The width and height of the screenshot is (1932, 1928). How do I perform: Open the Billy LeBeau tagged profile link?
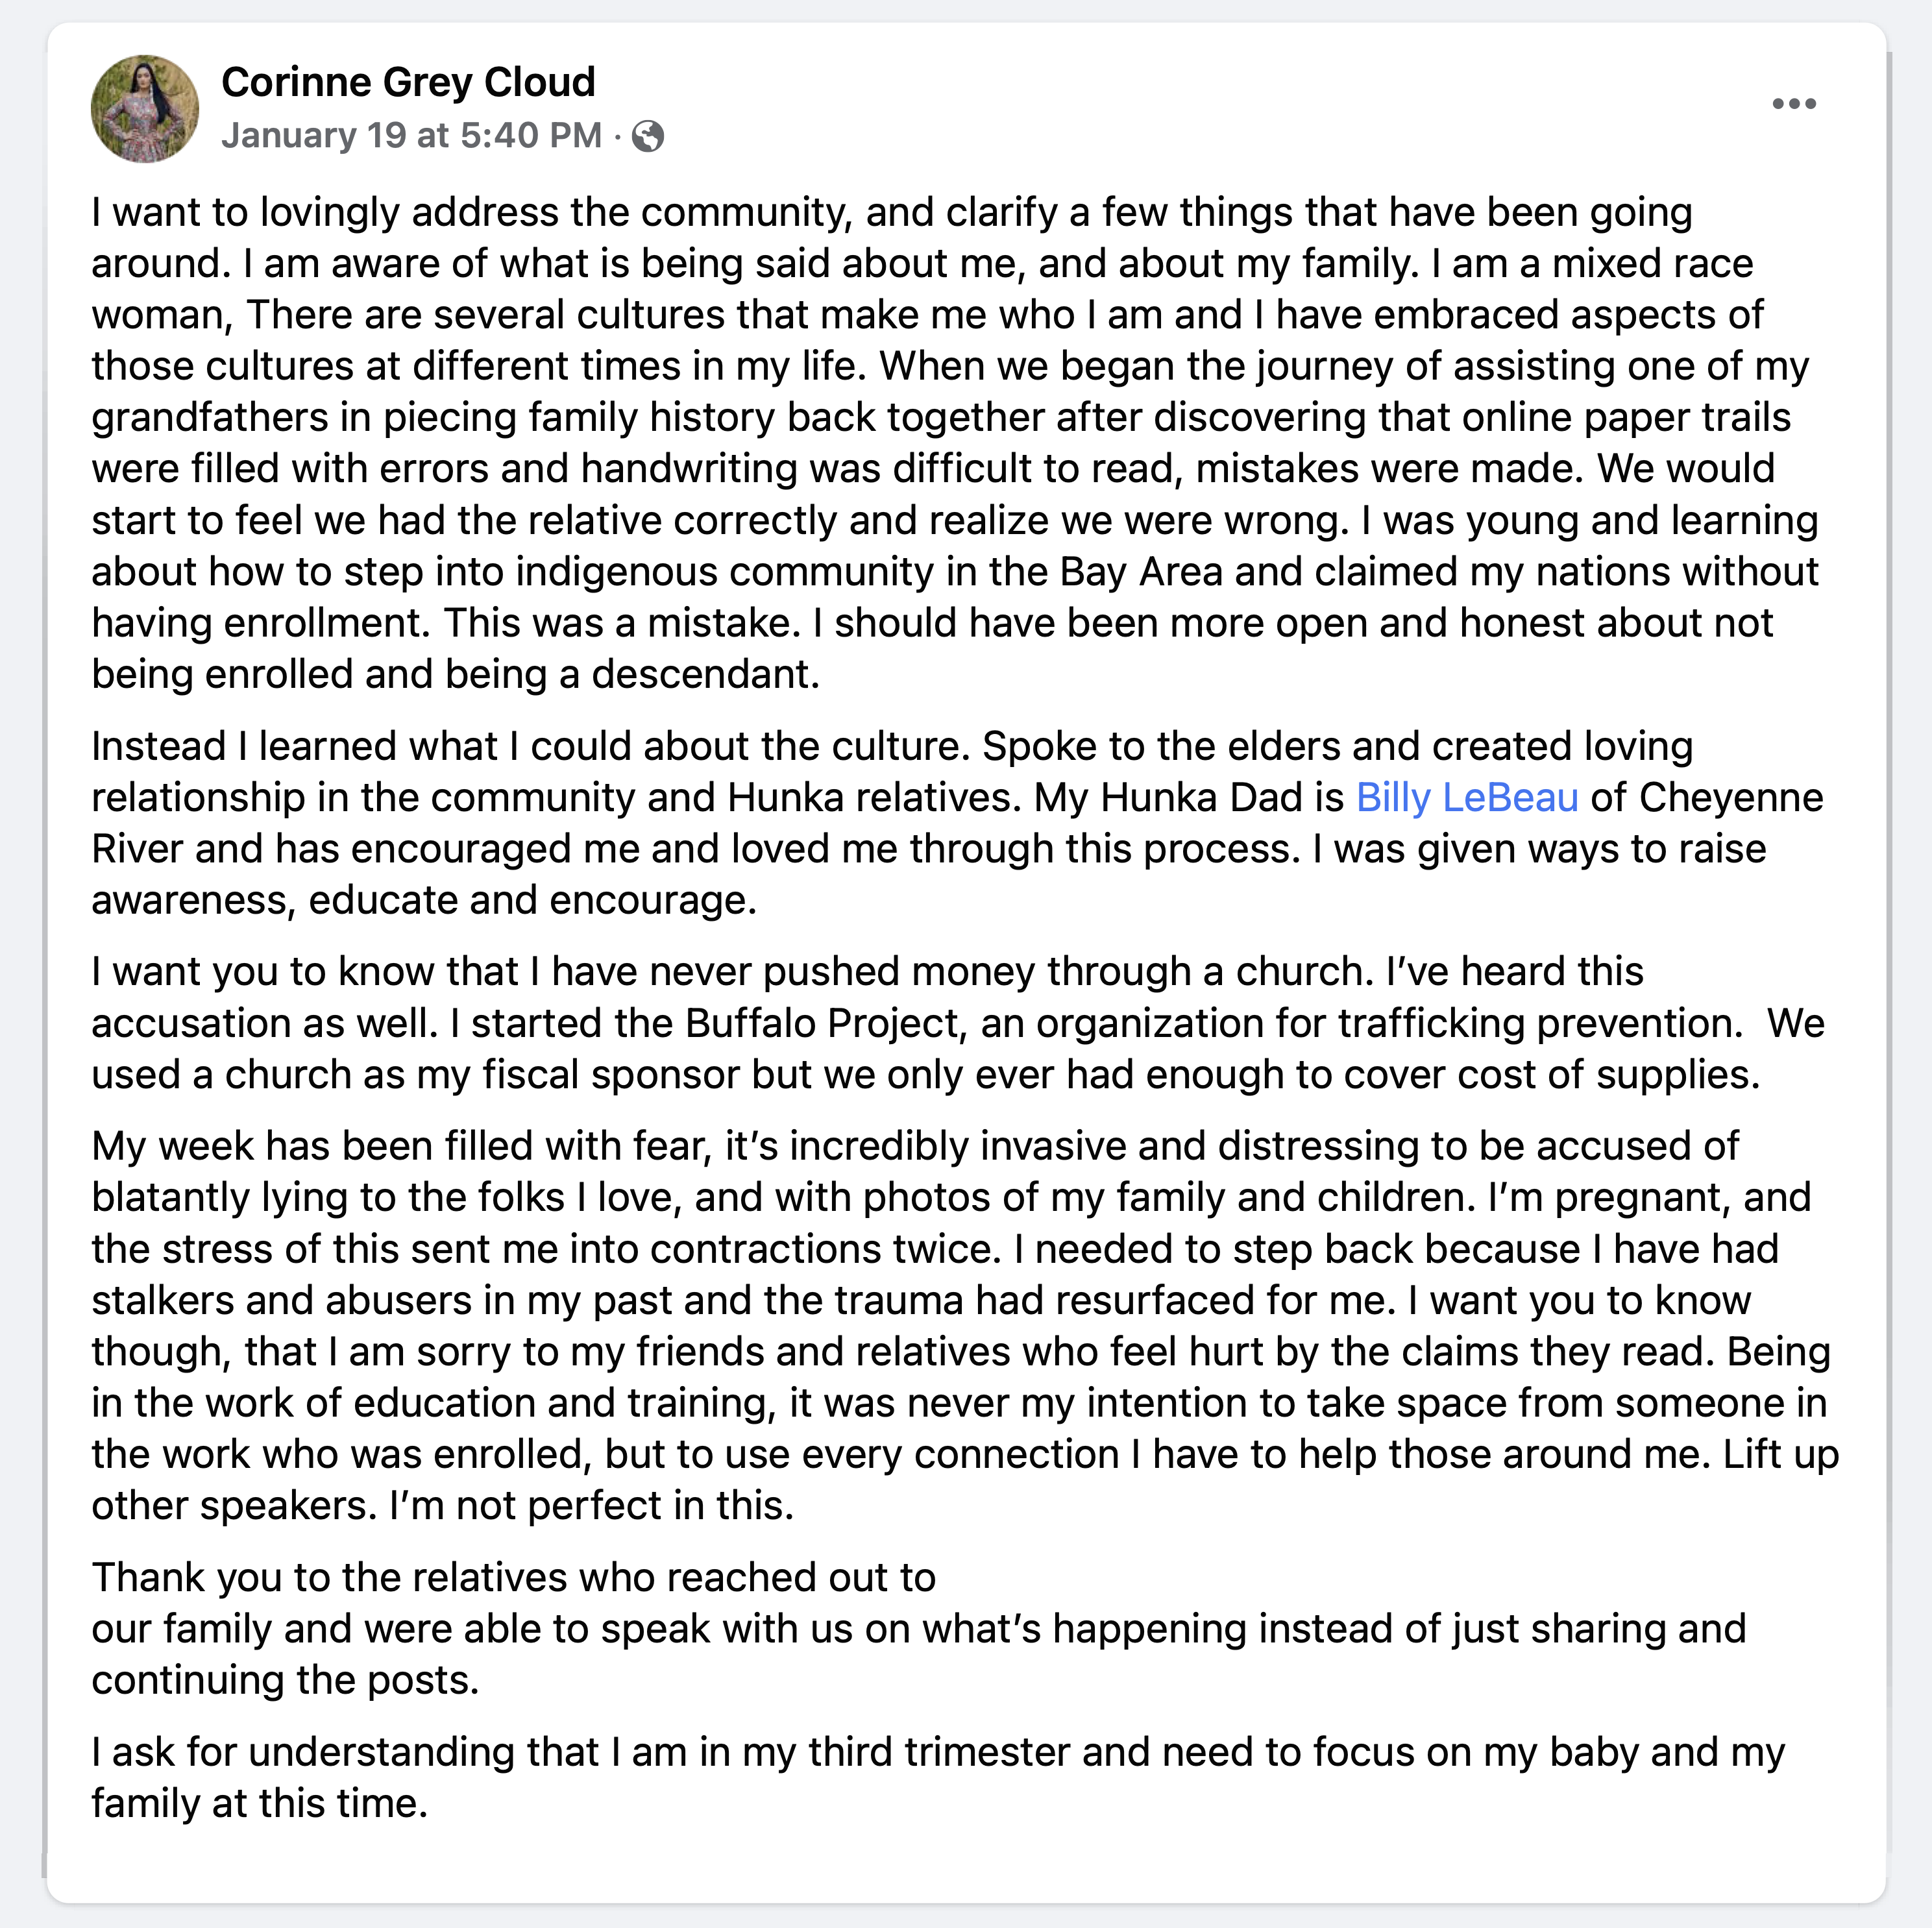tap(1467, 797)
